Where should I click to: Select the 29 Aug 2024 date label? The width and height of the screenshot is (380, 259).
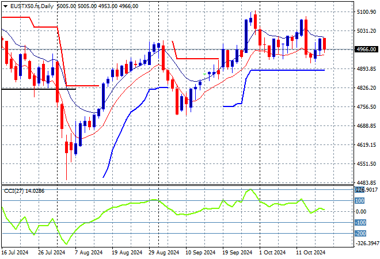point(164,253)
